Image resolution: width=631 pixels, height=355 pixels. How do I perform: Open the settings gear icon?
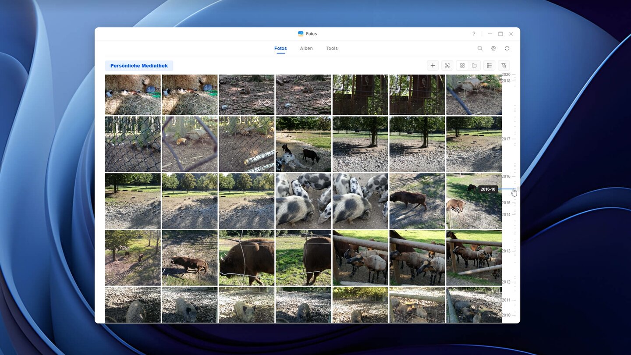click(x=493, y=49)
